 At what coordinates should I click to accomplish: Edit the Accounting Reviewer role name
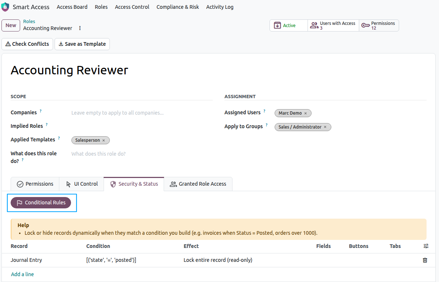70,70
